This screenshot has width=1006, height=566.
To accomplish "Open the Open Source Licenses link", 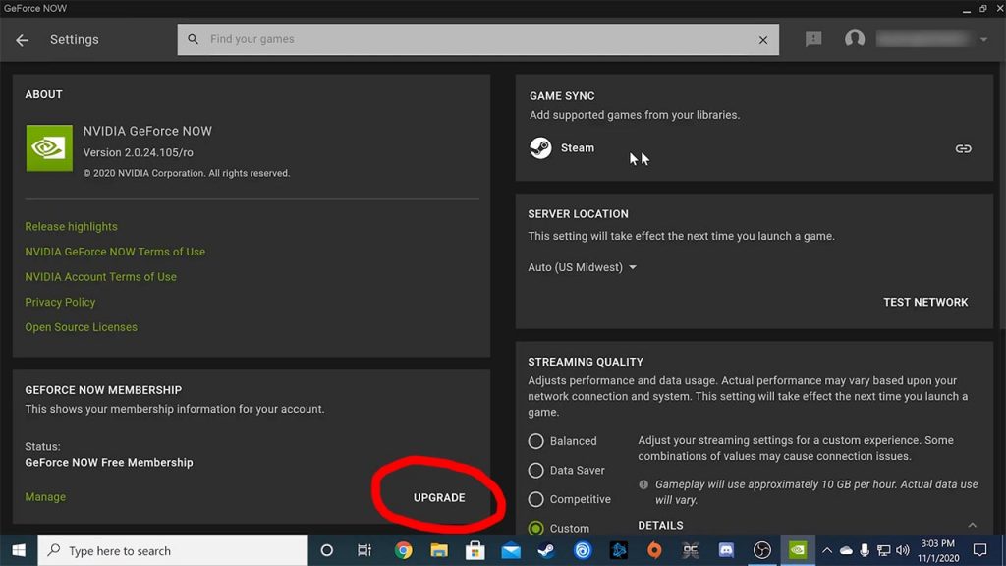I will point(81,327).
